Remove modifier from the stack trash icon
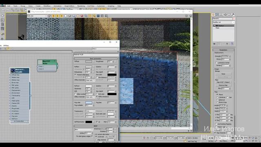Image resolution: width=261 pixels, height=147 pixels. coord(227,44)
